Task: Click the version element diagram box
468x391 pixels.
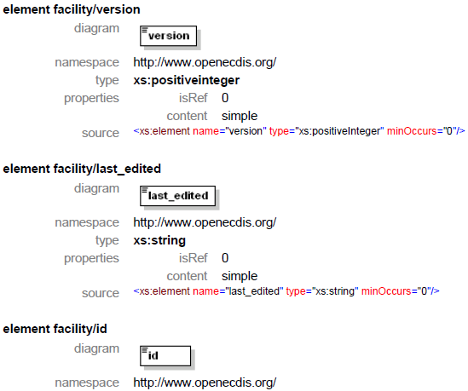Action: click(x=168, y=36)
